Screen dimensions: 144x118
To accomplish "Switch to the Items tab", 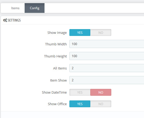I will 15,8.
